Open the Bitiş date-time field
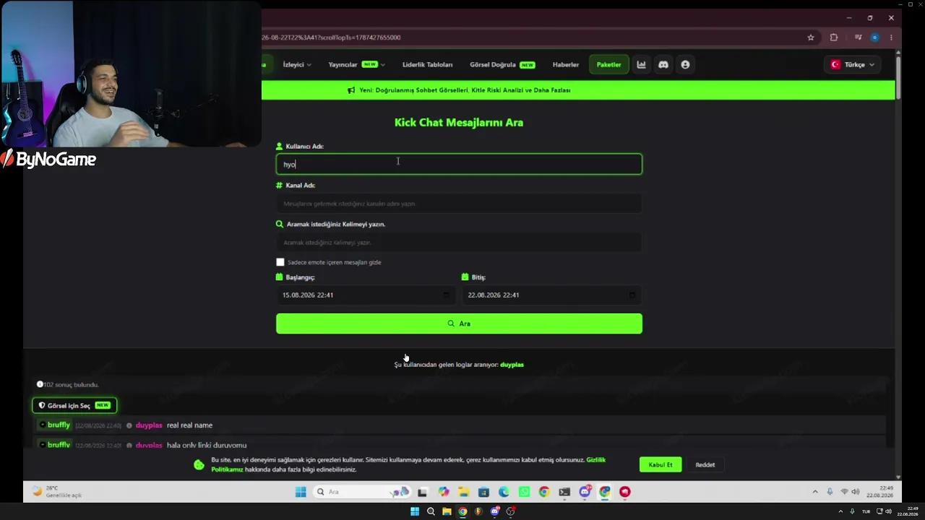 pos(552,295)
